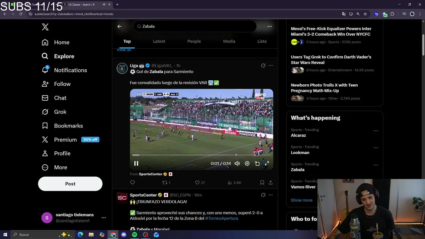Switch to the Media tab
The width and height of the screenshot is (425, 239).
[229, 41]
